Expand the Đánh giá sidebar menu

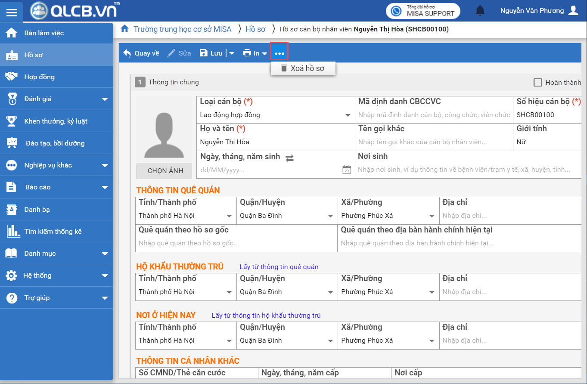tap(105, 99)
